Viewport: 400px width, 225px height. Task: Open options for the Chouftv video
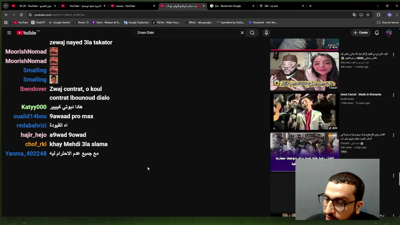(393, 135)
